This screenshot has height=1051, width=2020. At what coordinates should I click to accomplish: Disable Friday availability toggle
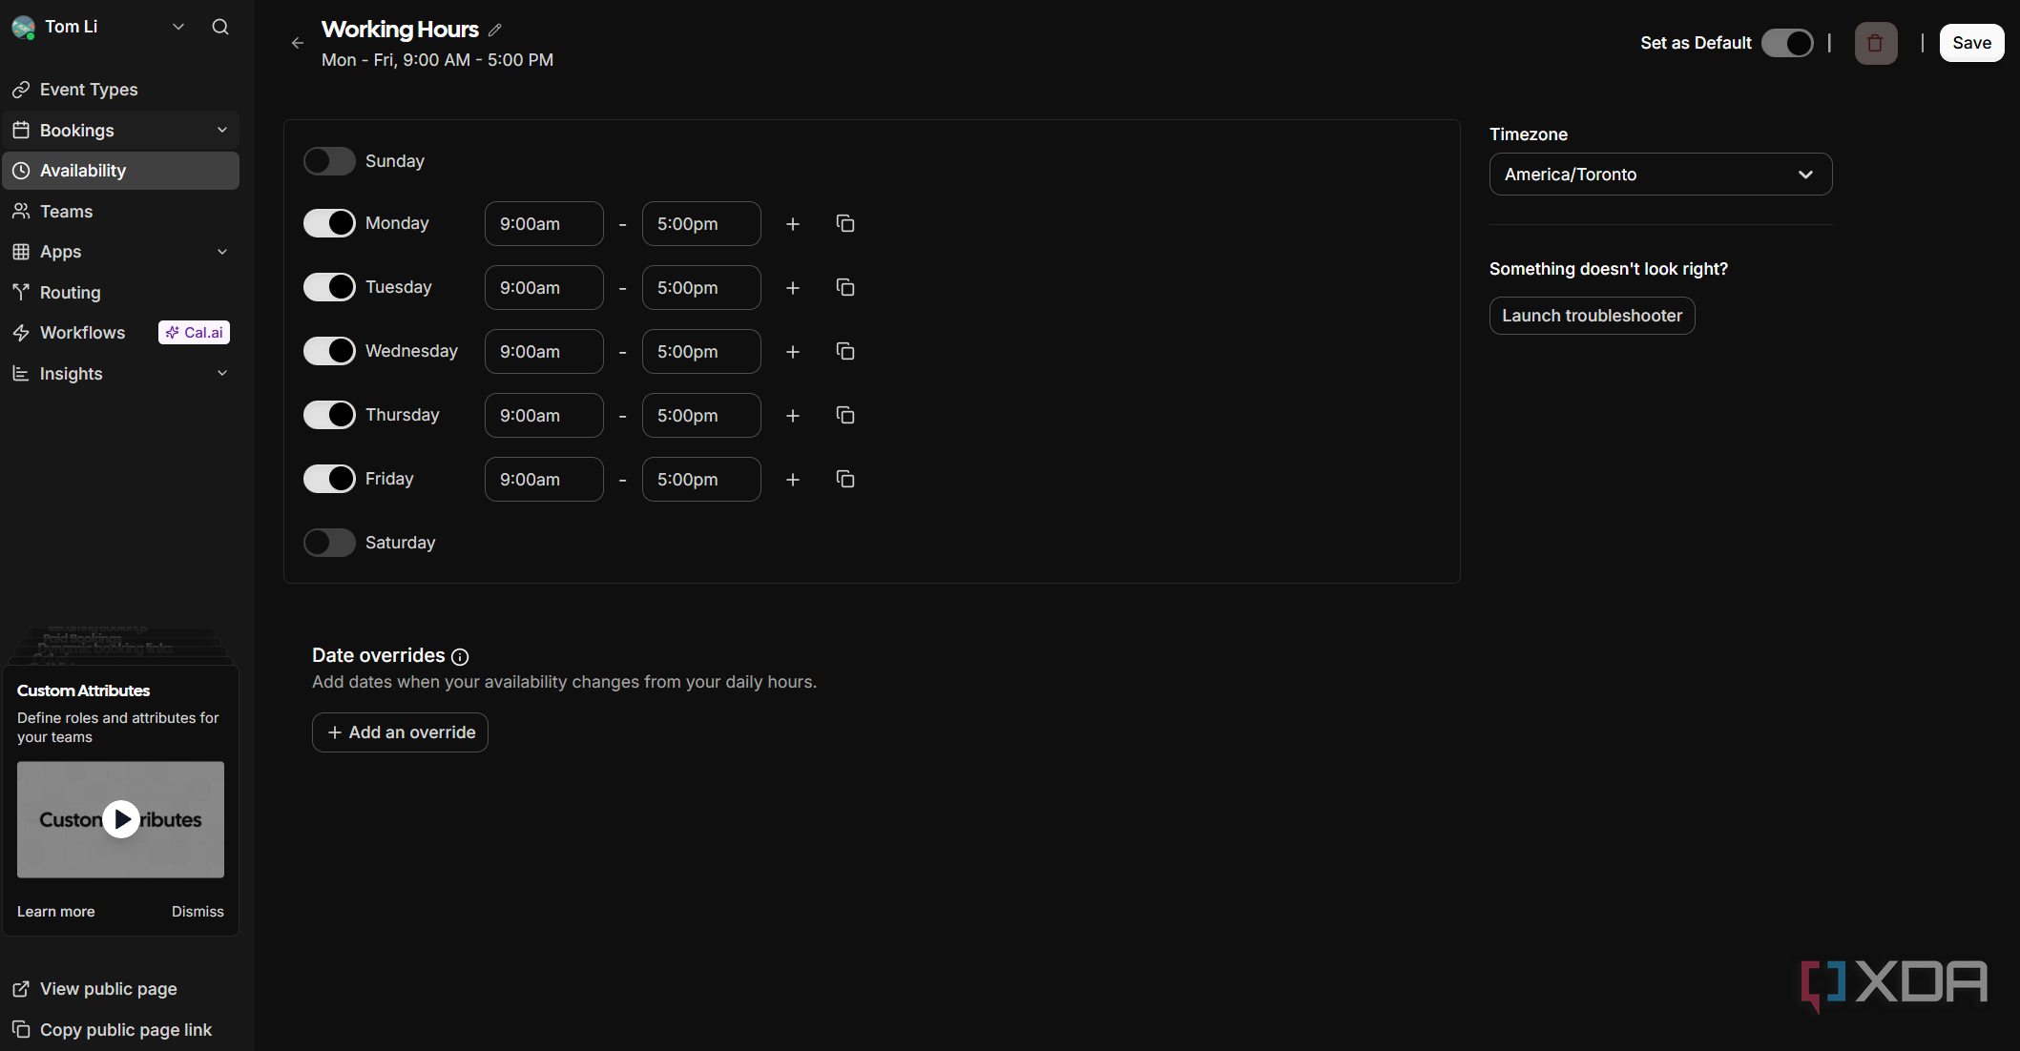coord(329,479)
